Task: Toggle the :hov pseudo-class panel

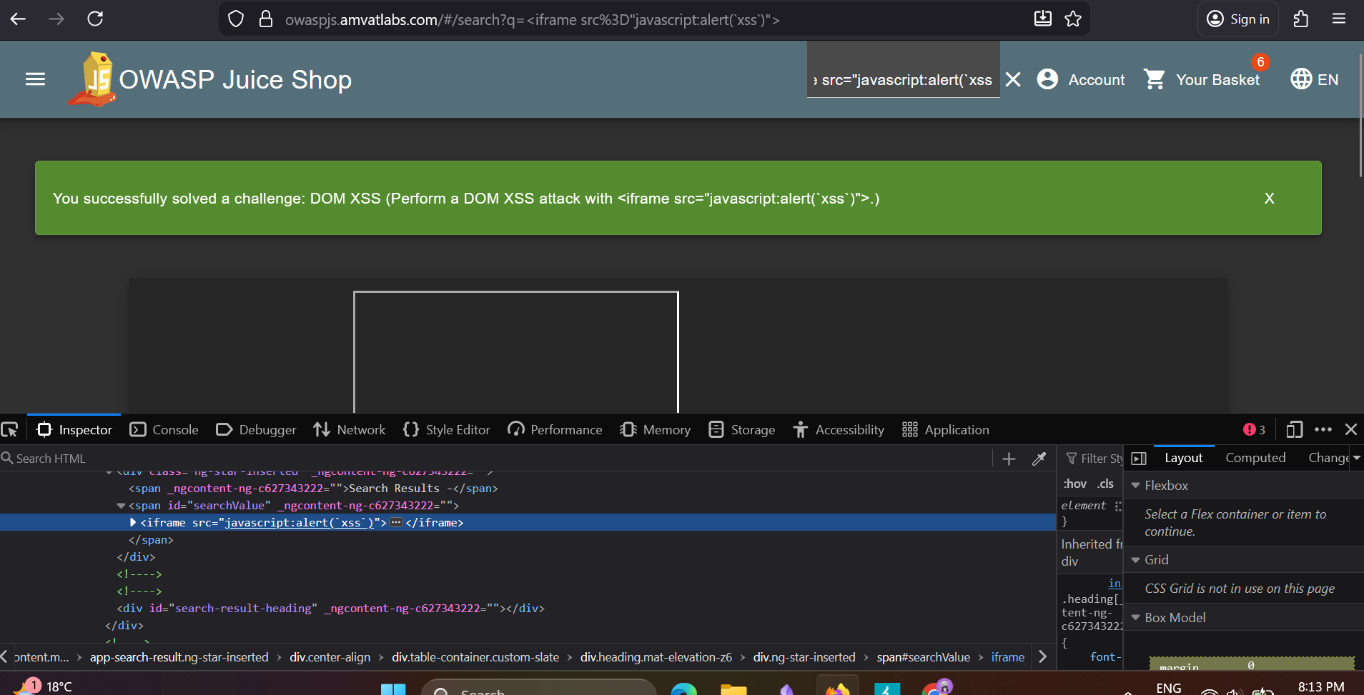Action: pyautogui.click(x=1074, y=484)
